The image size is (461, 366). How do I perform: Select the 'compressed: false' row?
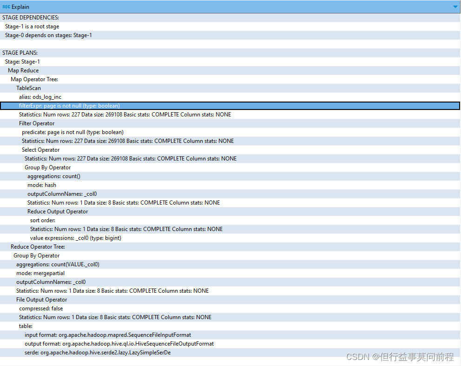[230, 308]
